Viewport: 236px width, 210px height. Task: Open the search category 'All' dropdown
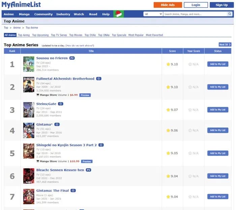(x=153, y=14)
